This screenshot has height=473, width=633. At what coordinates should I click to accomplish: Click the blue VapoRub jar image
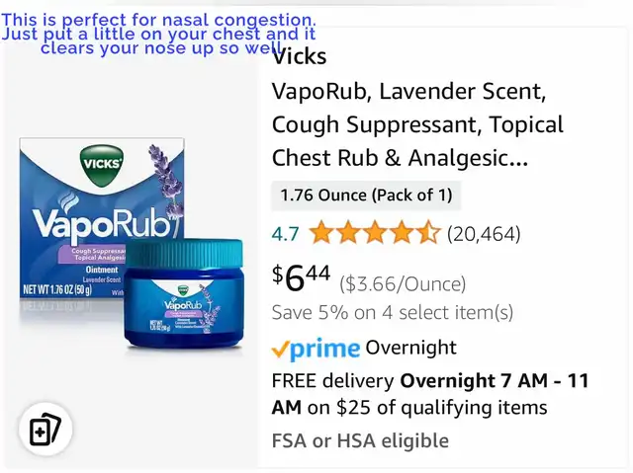click(184, 293)
